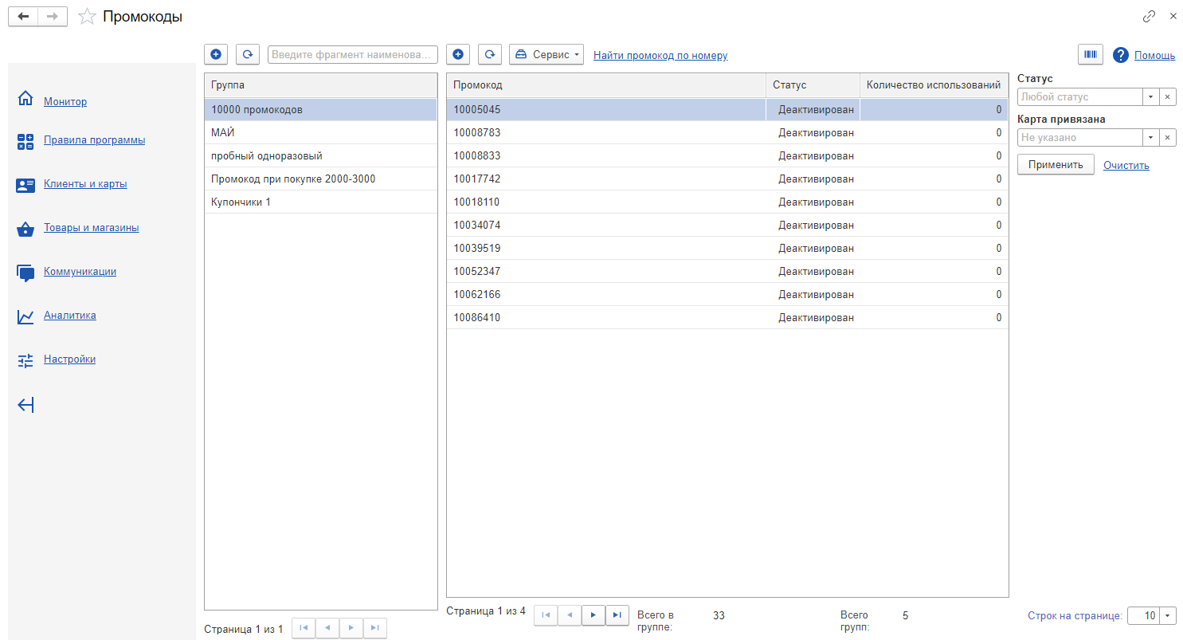Open the Настройки section link
Viewport: 1183px width, 640px height.
(x=69, y=359)
